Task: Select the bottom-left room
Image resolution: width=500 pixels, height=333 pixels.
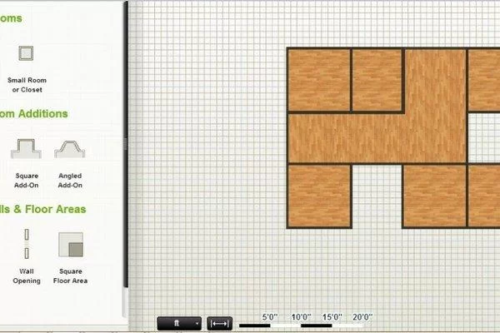Action: [x=319, y=196]
